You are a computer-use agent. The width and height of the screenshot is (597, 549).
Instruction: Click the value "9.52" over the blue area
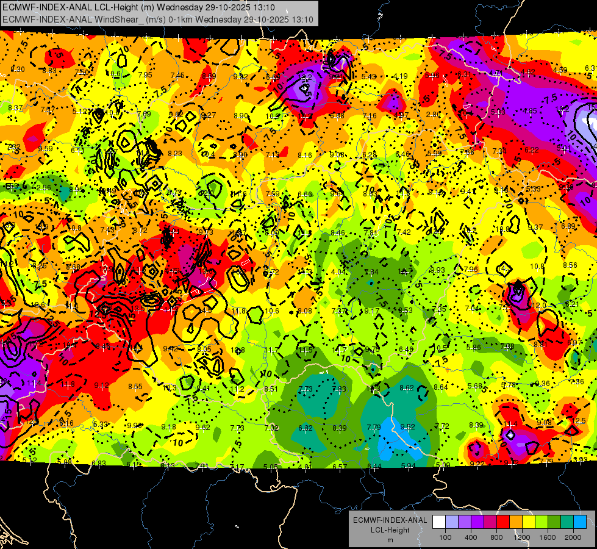coord(407,427)
